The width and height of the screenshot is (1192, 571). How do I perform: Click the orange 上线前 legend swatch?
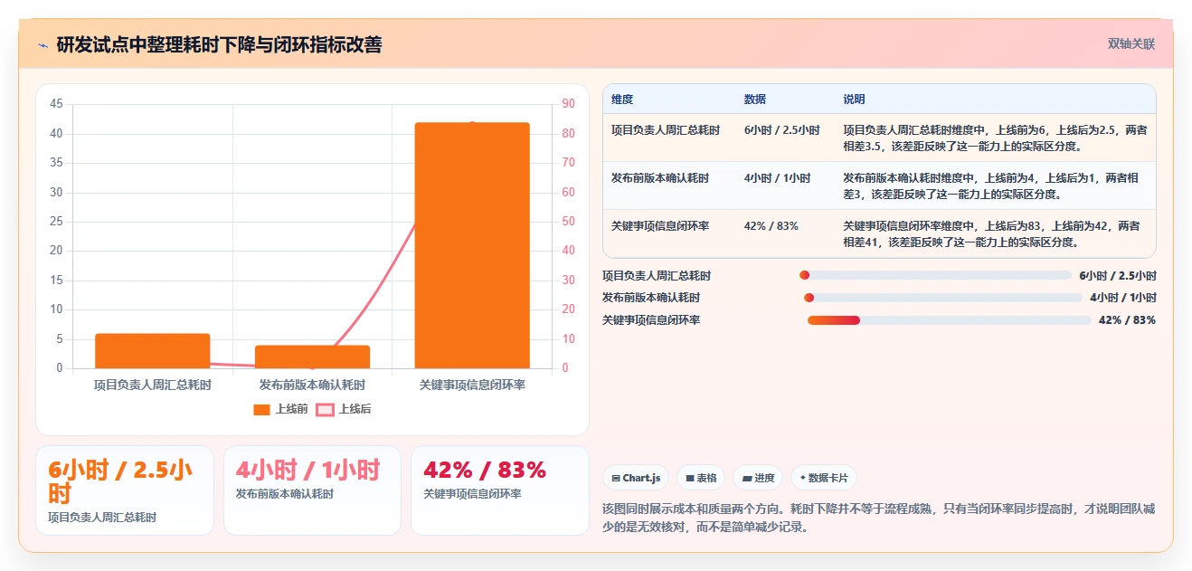[262, 409]
